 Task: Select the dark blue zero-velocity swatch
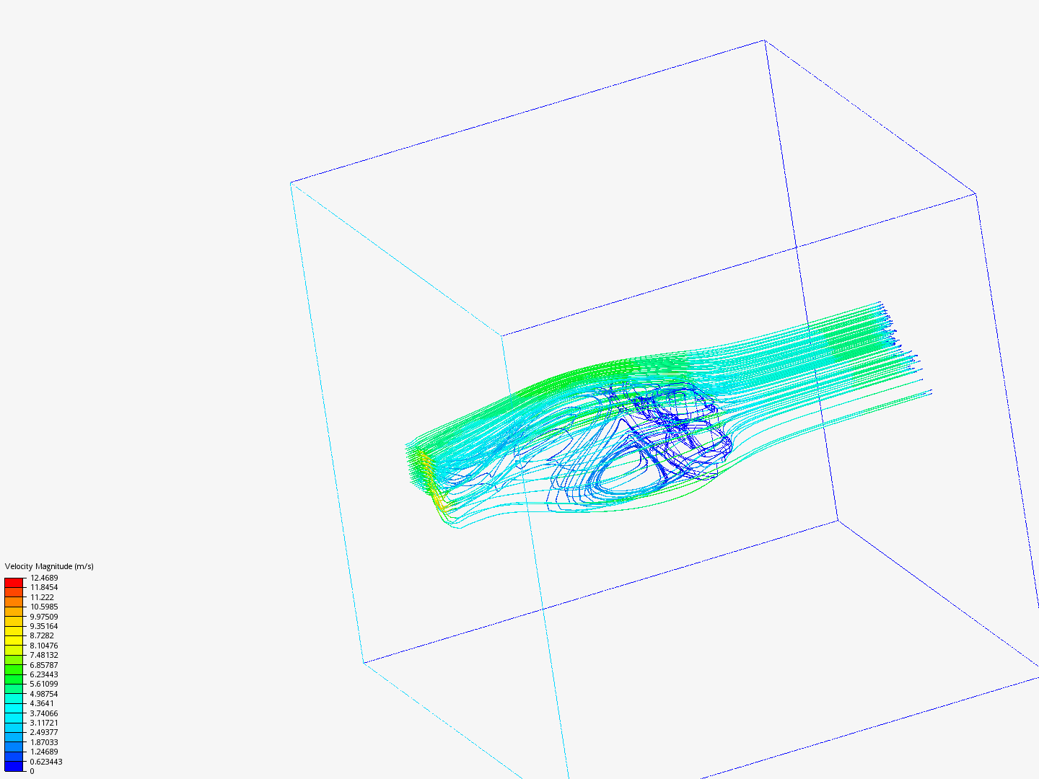tap(12, 767)
